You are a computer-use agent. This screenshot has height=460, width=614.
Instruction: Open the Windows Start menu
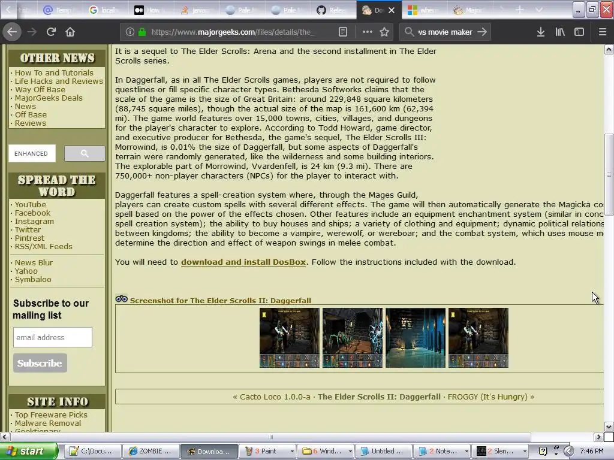click(x=29, y=451)
